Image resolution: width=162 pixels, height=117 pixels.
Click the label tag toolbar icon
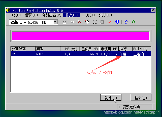[x=87, y=22]
